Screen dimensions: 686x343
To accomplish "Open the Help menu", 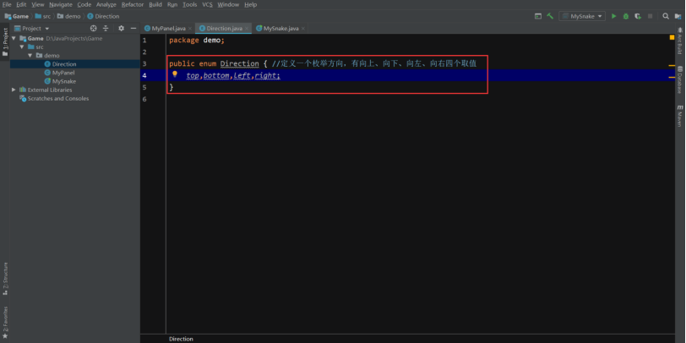I will pyautogui.click(x=250, y=4).
